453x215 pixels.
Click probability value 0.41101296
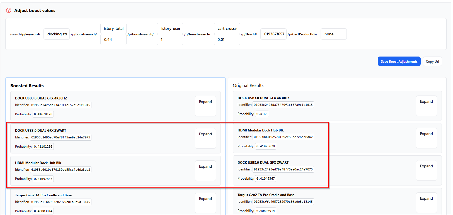point(43,146)
